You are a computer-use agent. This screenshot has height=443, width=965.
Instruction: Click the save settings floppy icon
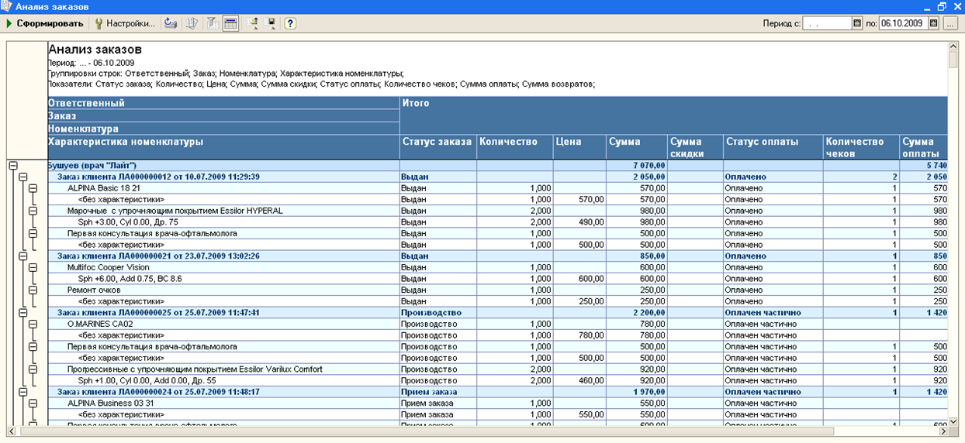[272, 23]
